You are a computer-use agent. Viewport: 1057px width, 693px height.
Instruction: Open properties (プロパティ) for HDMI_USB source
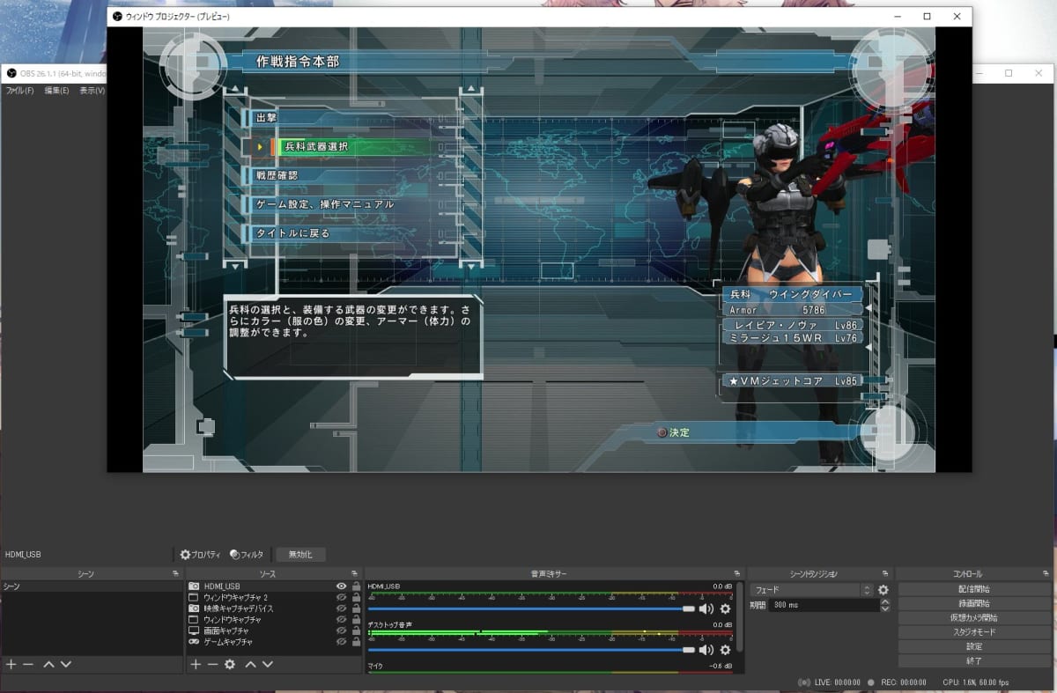tap(200, 555)
